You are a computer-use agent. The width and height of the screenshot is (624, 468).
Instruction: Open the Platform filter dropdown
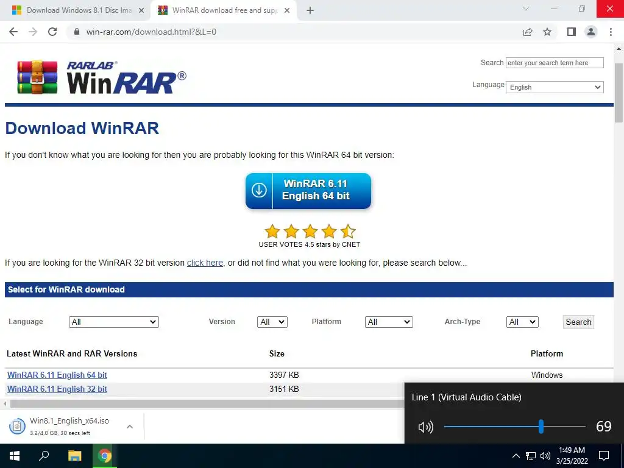click(x=389, y=322)
